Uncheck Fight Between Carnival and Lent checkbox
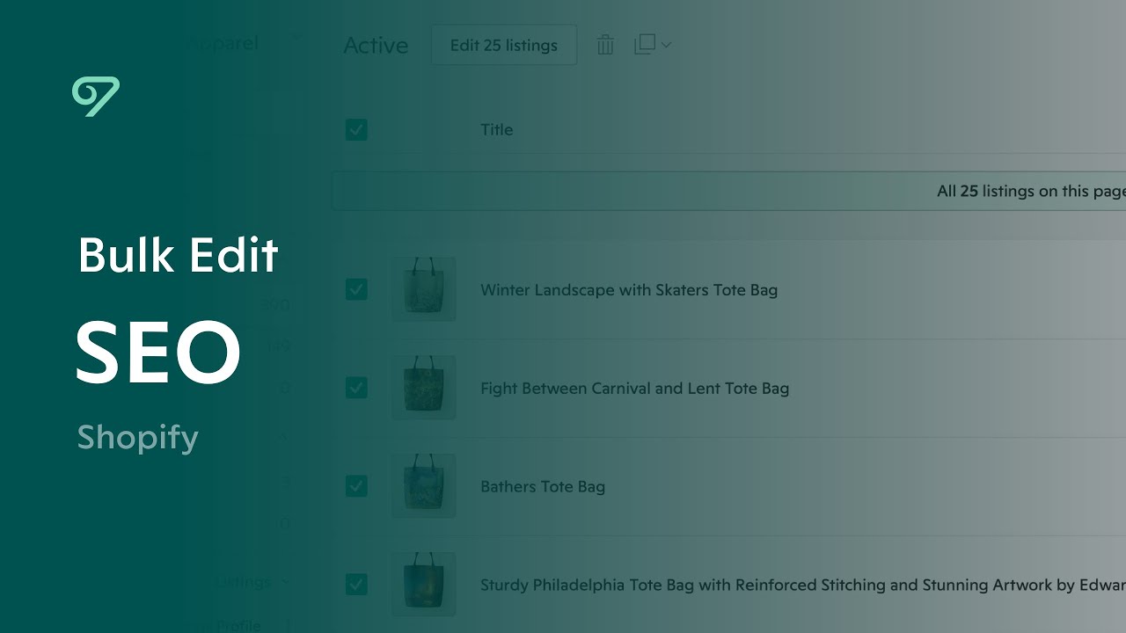This screenshot has height=633, width=1126. [x=356, y=388]
